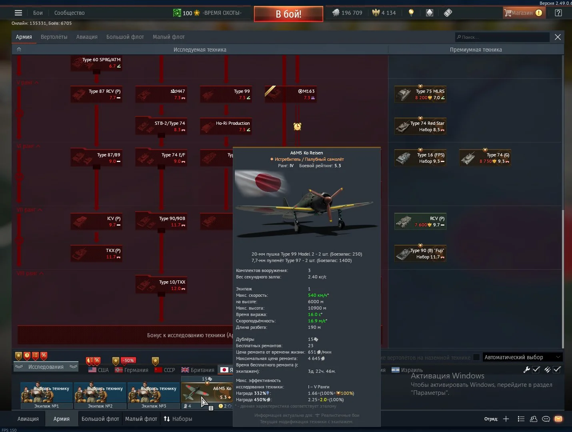Toggle the helicopters on ground vehicles checkbox
Screen dimensions: 572x432
click(476, 357)
